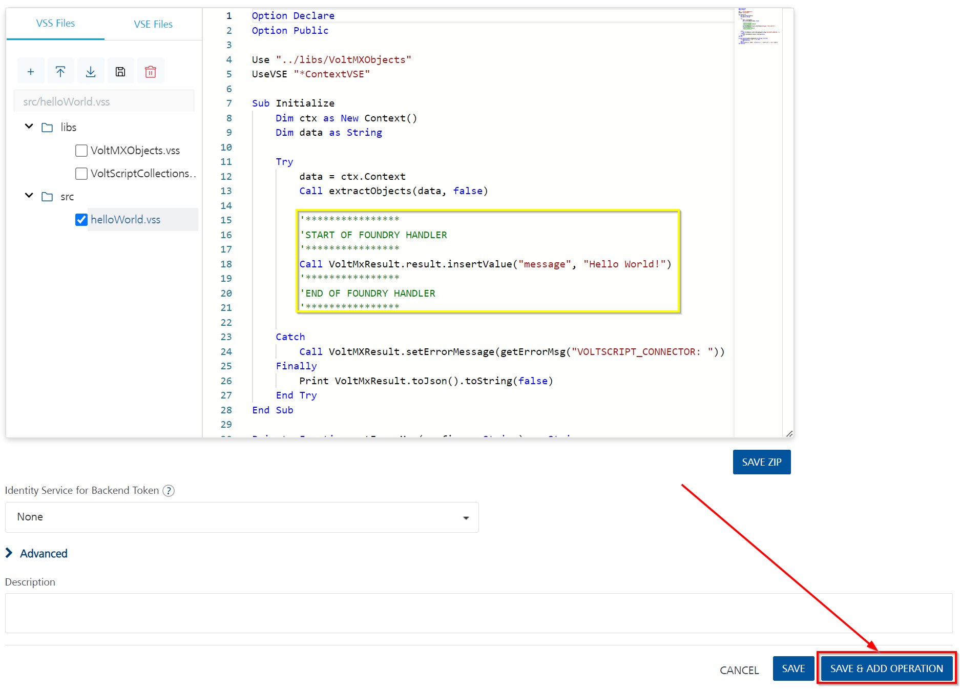Click 'Sub Initialize' on line 7
The height and width of the screenshot is (690, 960).
click(x=293, y=103)
